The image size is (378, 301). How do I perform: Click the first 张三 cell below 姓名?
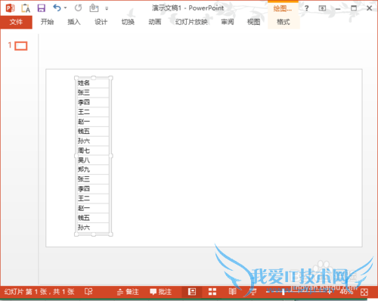93,92
